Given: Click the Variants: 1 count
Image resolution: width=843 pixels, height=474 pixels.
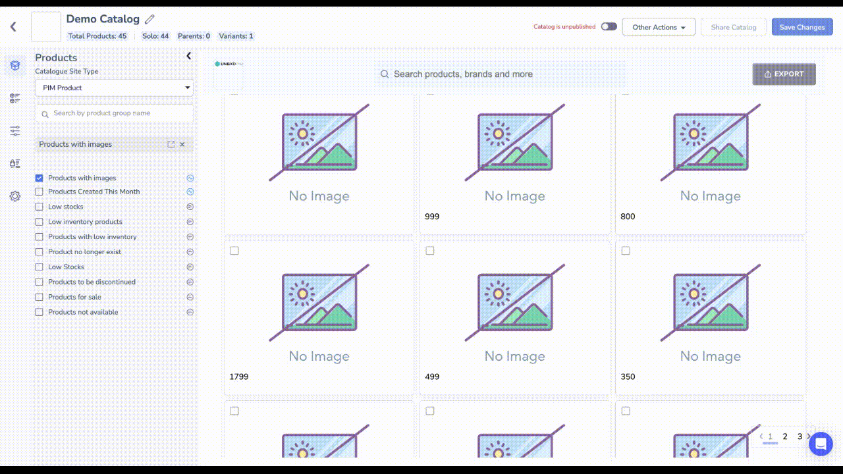Looking at the screenshot, I should pos(236,36).
